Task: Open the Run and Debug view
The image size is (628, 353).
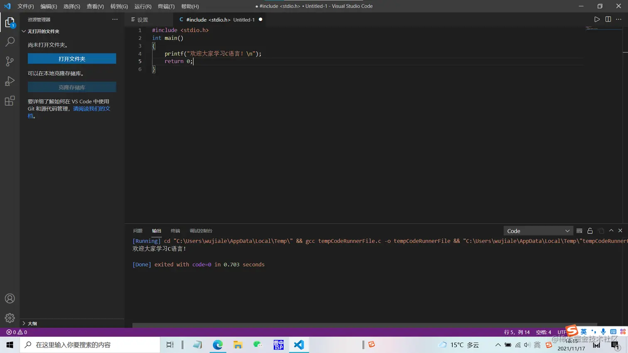Action: coord(10,81)
